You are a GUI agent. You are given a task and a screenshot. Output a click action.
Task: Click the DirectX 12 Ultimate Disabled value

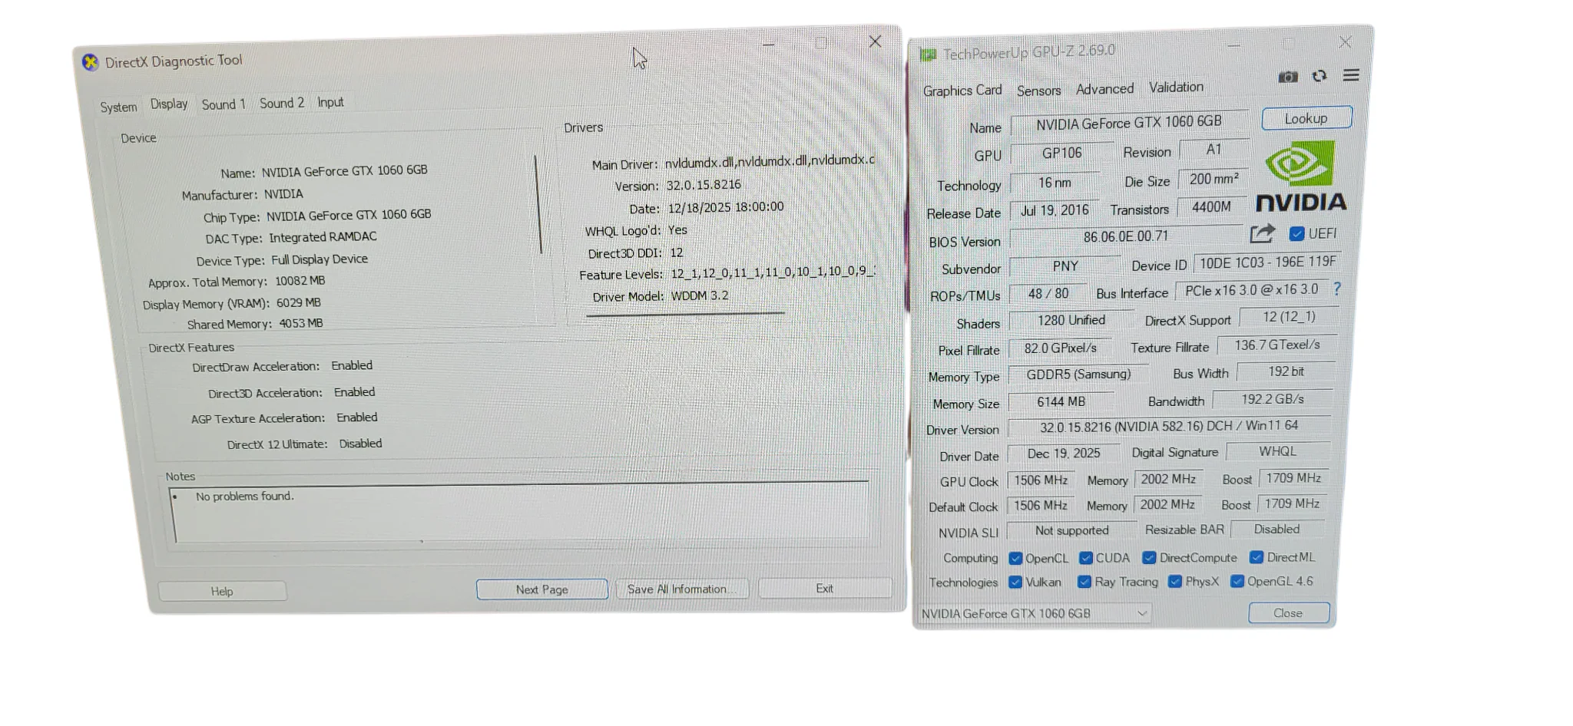click(x=360, y=444)
